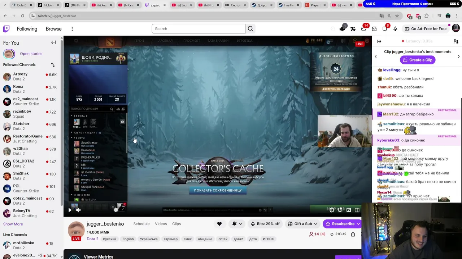The image size is (462, 259).
Task: Reload the page in browser
Action: tap(22, 16)
